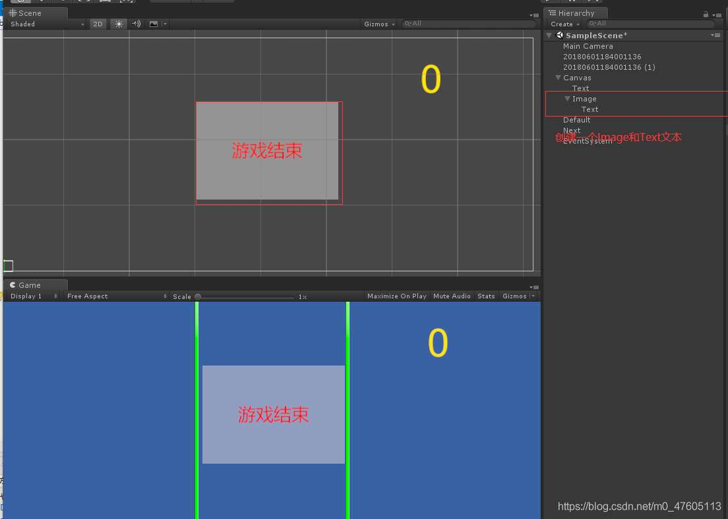The image size is (728, 519).
Task: Open the Hierarchy Create dropdown
Action: (x=565, y=24)
